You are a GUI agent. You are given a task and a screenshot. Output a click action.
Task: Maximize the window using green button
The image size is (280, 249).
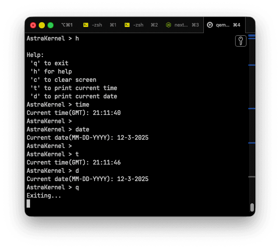tap(51, 25)
